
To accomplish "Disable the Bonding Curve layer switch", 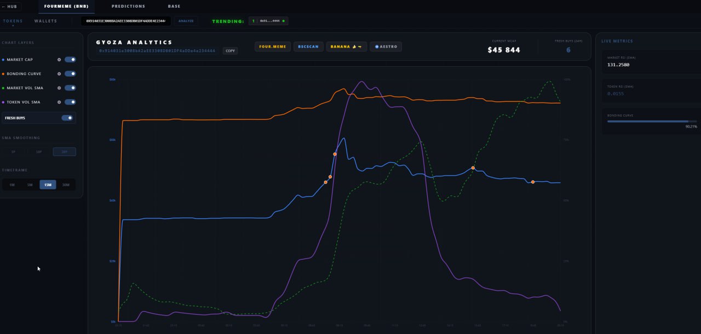I will coord(70,74).
